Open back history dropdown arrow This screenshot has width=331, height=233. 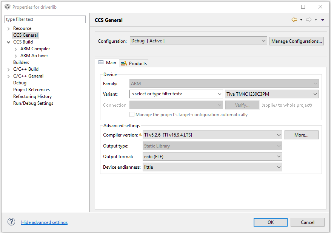tap(301, 20)
